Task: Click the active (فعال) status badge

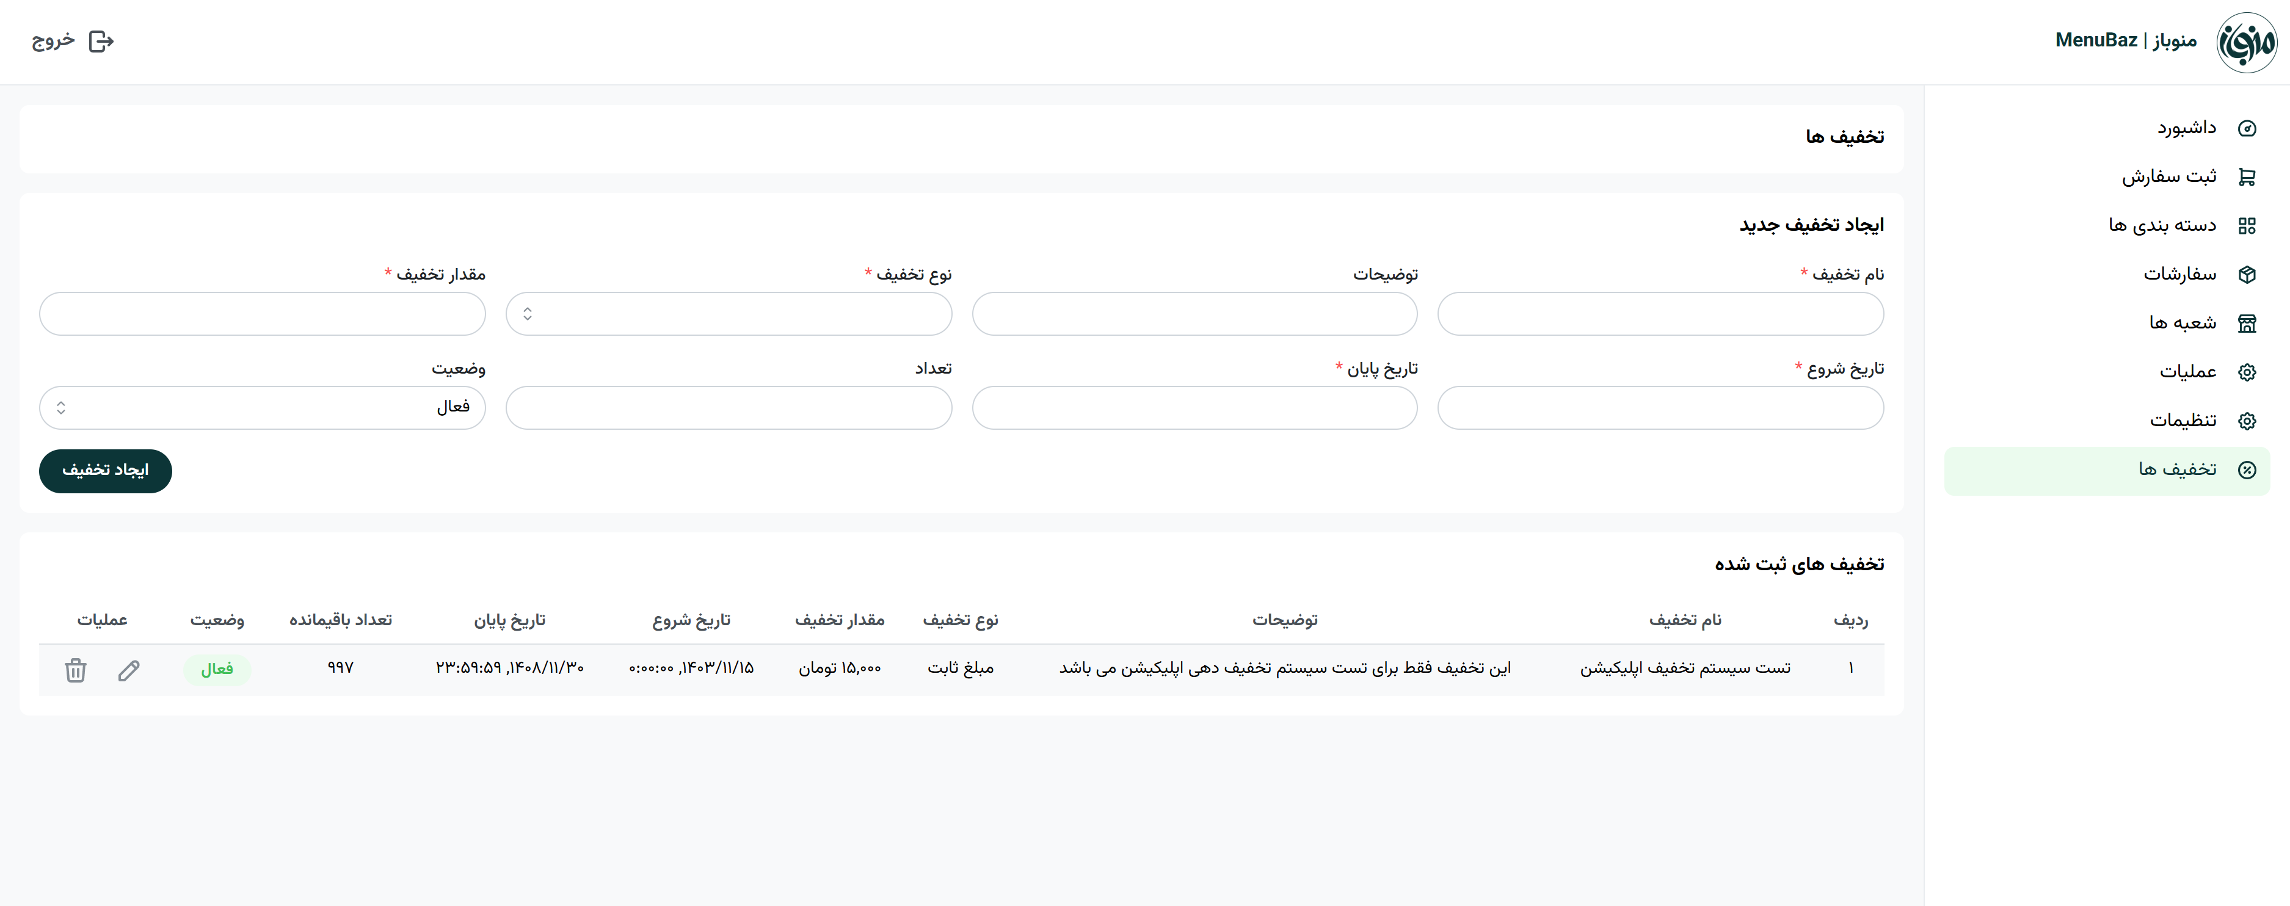Action: tap(217, 670)
